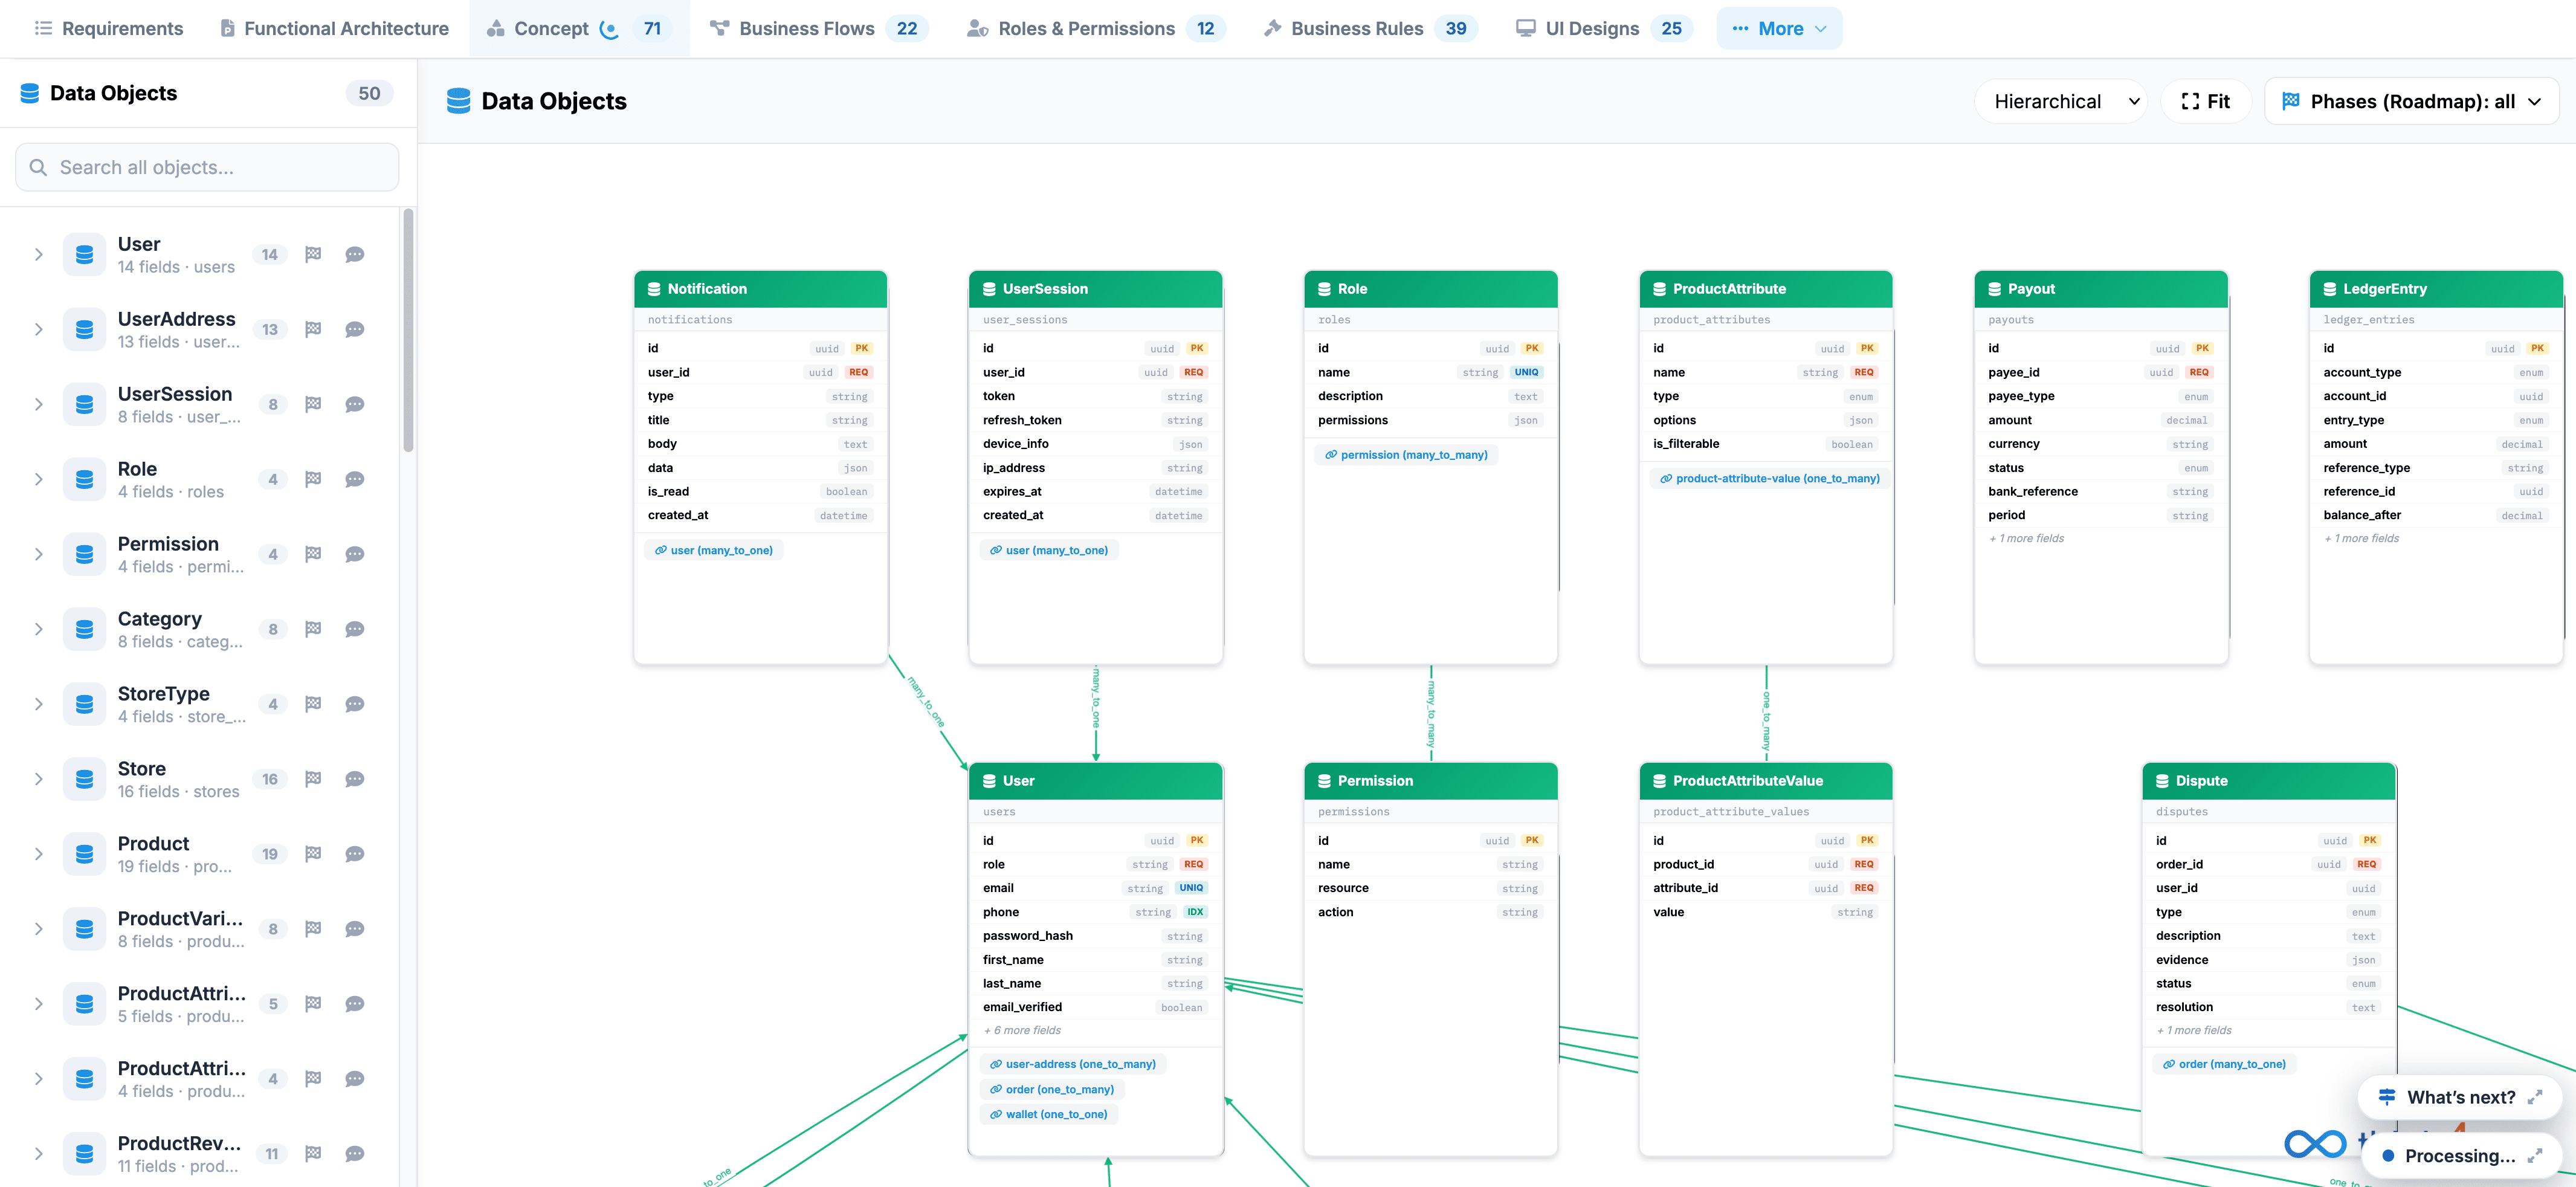The image size is (2576, 1187).
Task: Open the comment bubble for ProductVari... row
Action: click(354, 929)
